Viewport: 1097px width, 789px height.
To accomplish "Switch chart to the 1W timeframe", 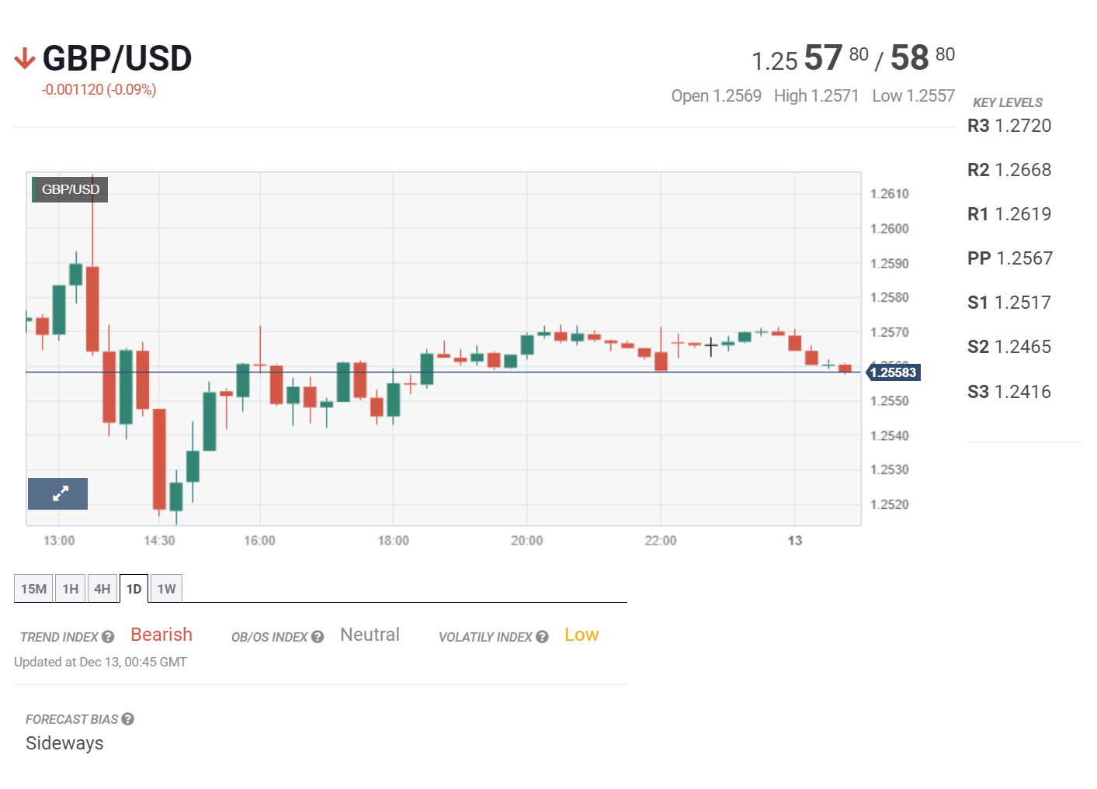I will [x=166, y=589].
